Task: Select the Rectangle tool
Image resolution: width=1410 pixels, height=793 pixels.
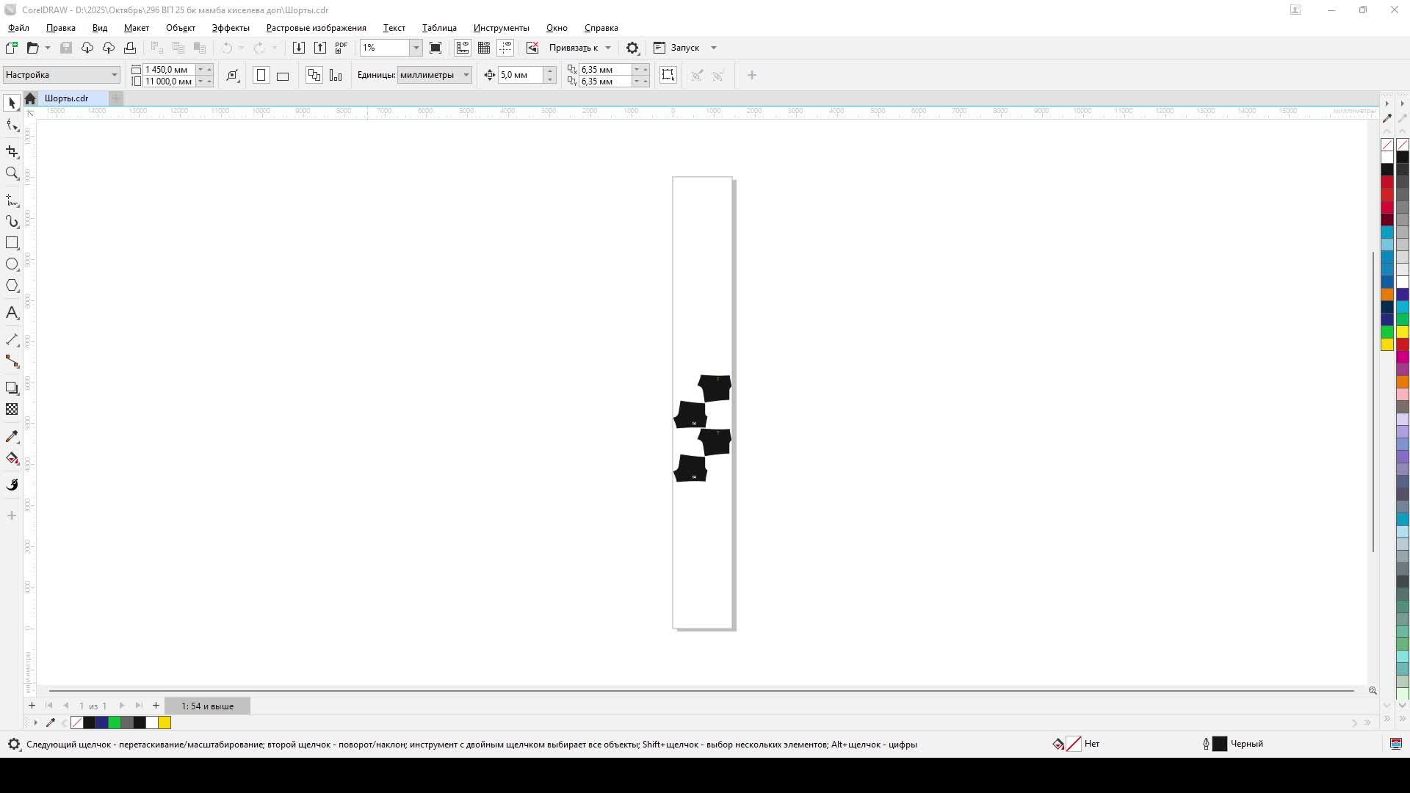Action: tap(12, 242)
